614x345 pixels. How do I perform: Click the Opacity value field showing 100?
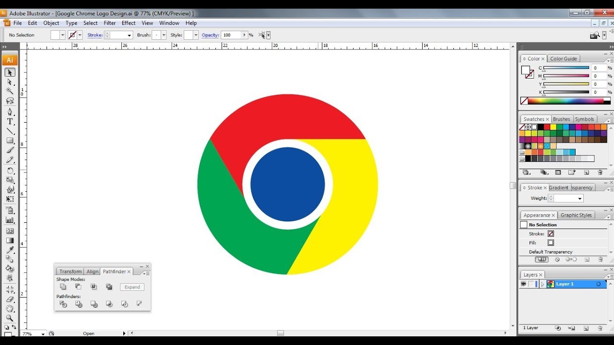click(231, 35)
